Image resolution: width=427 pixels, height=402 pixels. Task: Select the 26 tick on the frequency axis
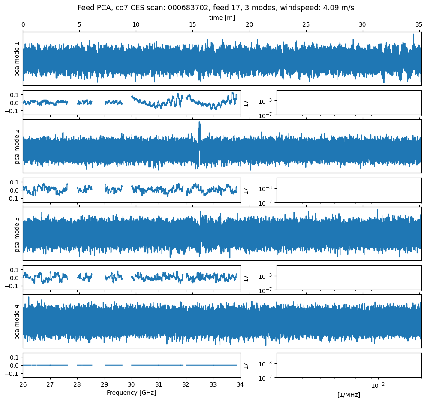tap(23, 384)
